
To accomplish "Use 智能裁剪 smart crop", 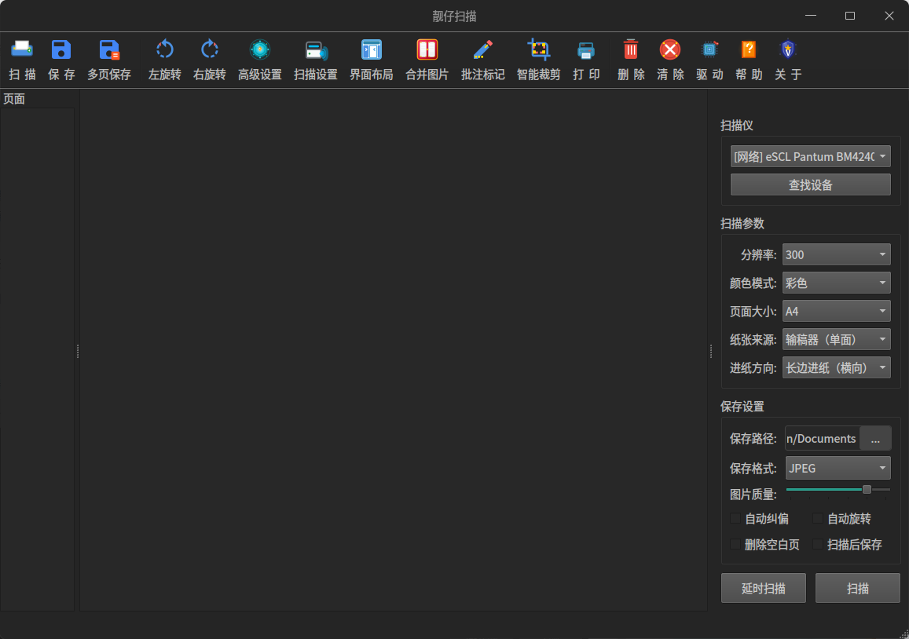I will click(538, 60).
